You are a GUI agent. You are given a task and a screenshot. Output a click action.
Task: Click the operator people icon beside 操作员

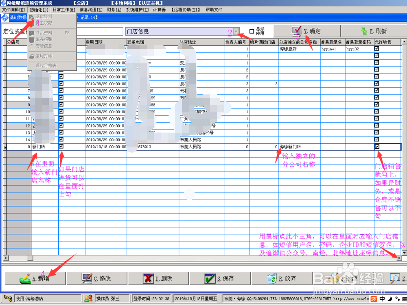(88, 299)
